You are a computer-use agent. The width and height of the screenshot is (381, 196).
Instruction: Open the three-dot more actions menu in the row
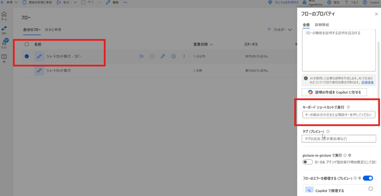coord(184,57)
